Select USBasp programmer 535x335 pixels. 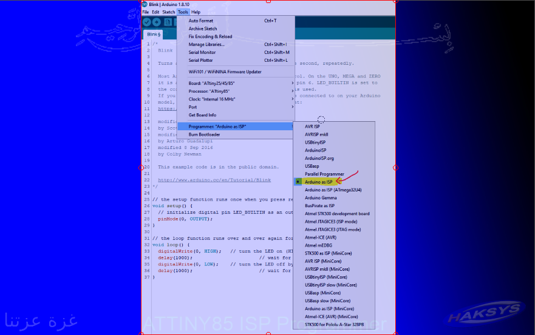(x=334, y=166)
